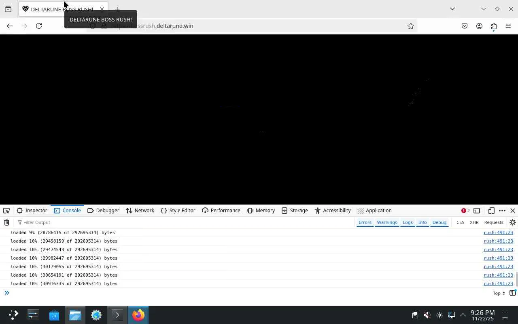Toggle the Info filter
Screen dimensions: 518x324
422,222
